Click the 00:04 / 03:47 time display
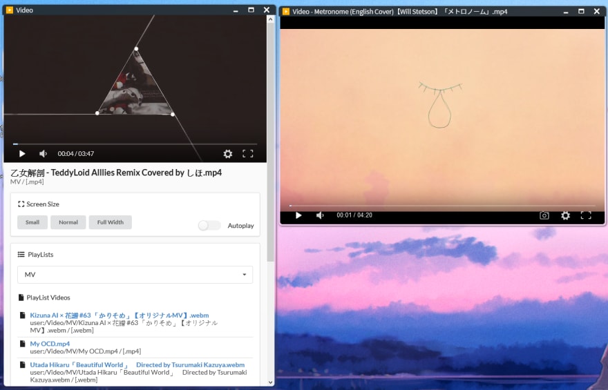Screen dimensions: 608x390 coord(76,154)
